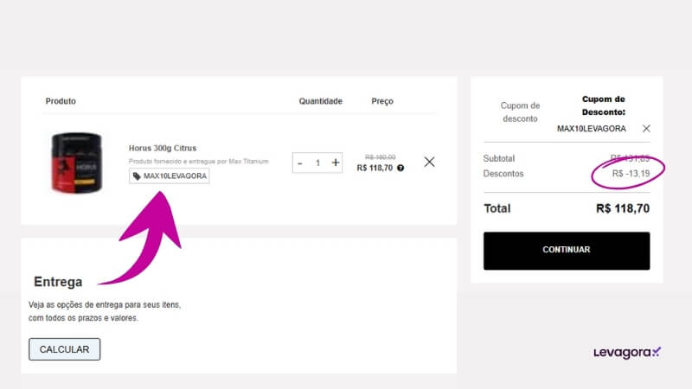
Task: Open the Horus 300g Citrus product link
Action: [x=163, y=148]
